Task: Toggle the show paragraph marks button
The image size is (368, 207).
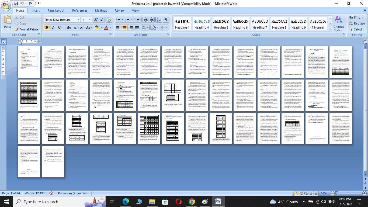Action: pos(166,20)
